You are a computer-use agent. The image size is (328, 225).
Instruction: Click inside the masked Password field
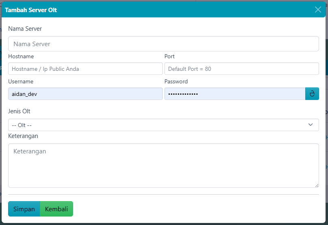[x=235, y=94]
